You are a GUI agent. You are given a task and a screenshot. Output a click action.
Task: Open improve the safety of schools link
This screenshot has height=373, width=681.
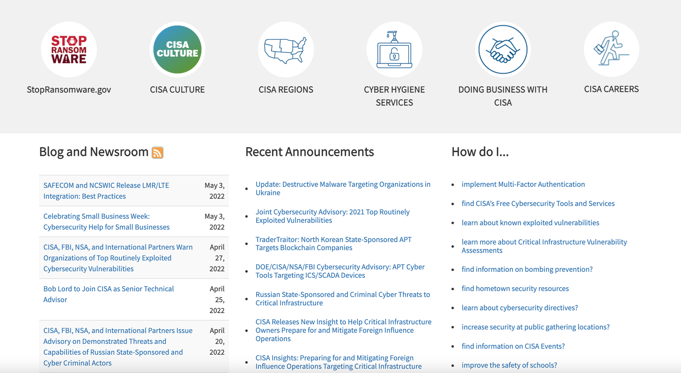pos(509,365)
